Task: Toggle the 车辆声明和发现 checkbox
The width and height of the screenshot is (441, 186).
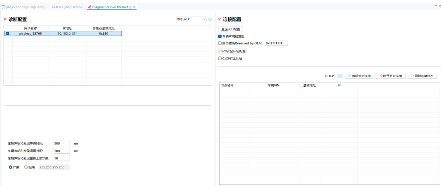Action: click(x=220, y=36)
